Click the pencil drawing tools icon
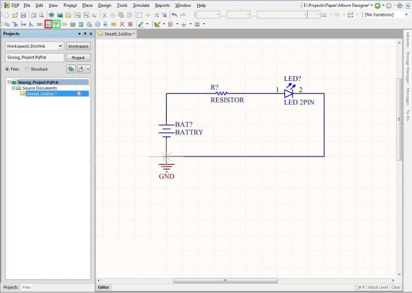Image resolution: width=412 pixels, height=293 pixels. click(x=141, y=25)
